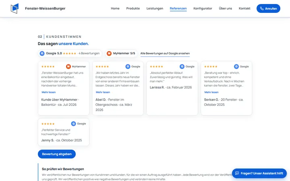Click the MyHammer M icon in rating badge
The height and width of the screenshot is (181, 290).
tap(109, 53)
